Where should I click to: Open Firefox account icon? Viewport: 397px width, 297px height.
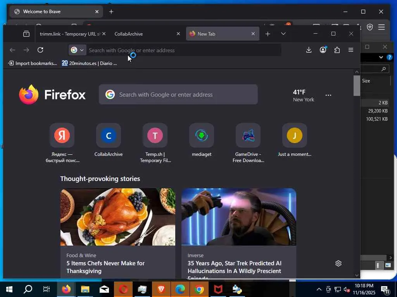click(x=323, y=50)
